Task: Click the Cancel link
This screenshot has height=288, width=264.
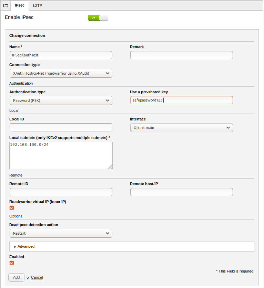Action: click(37, 277)
